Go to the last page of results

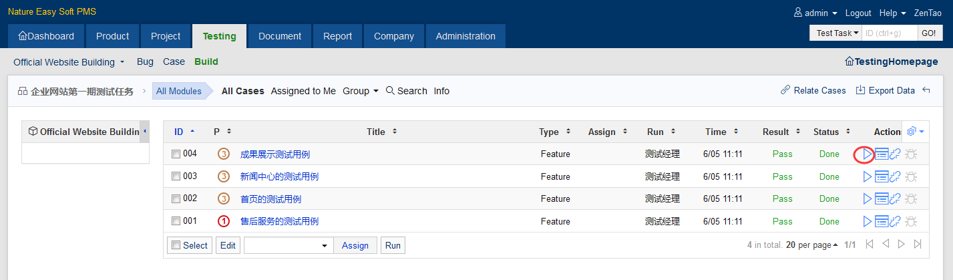pos(918,245)
